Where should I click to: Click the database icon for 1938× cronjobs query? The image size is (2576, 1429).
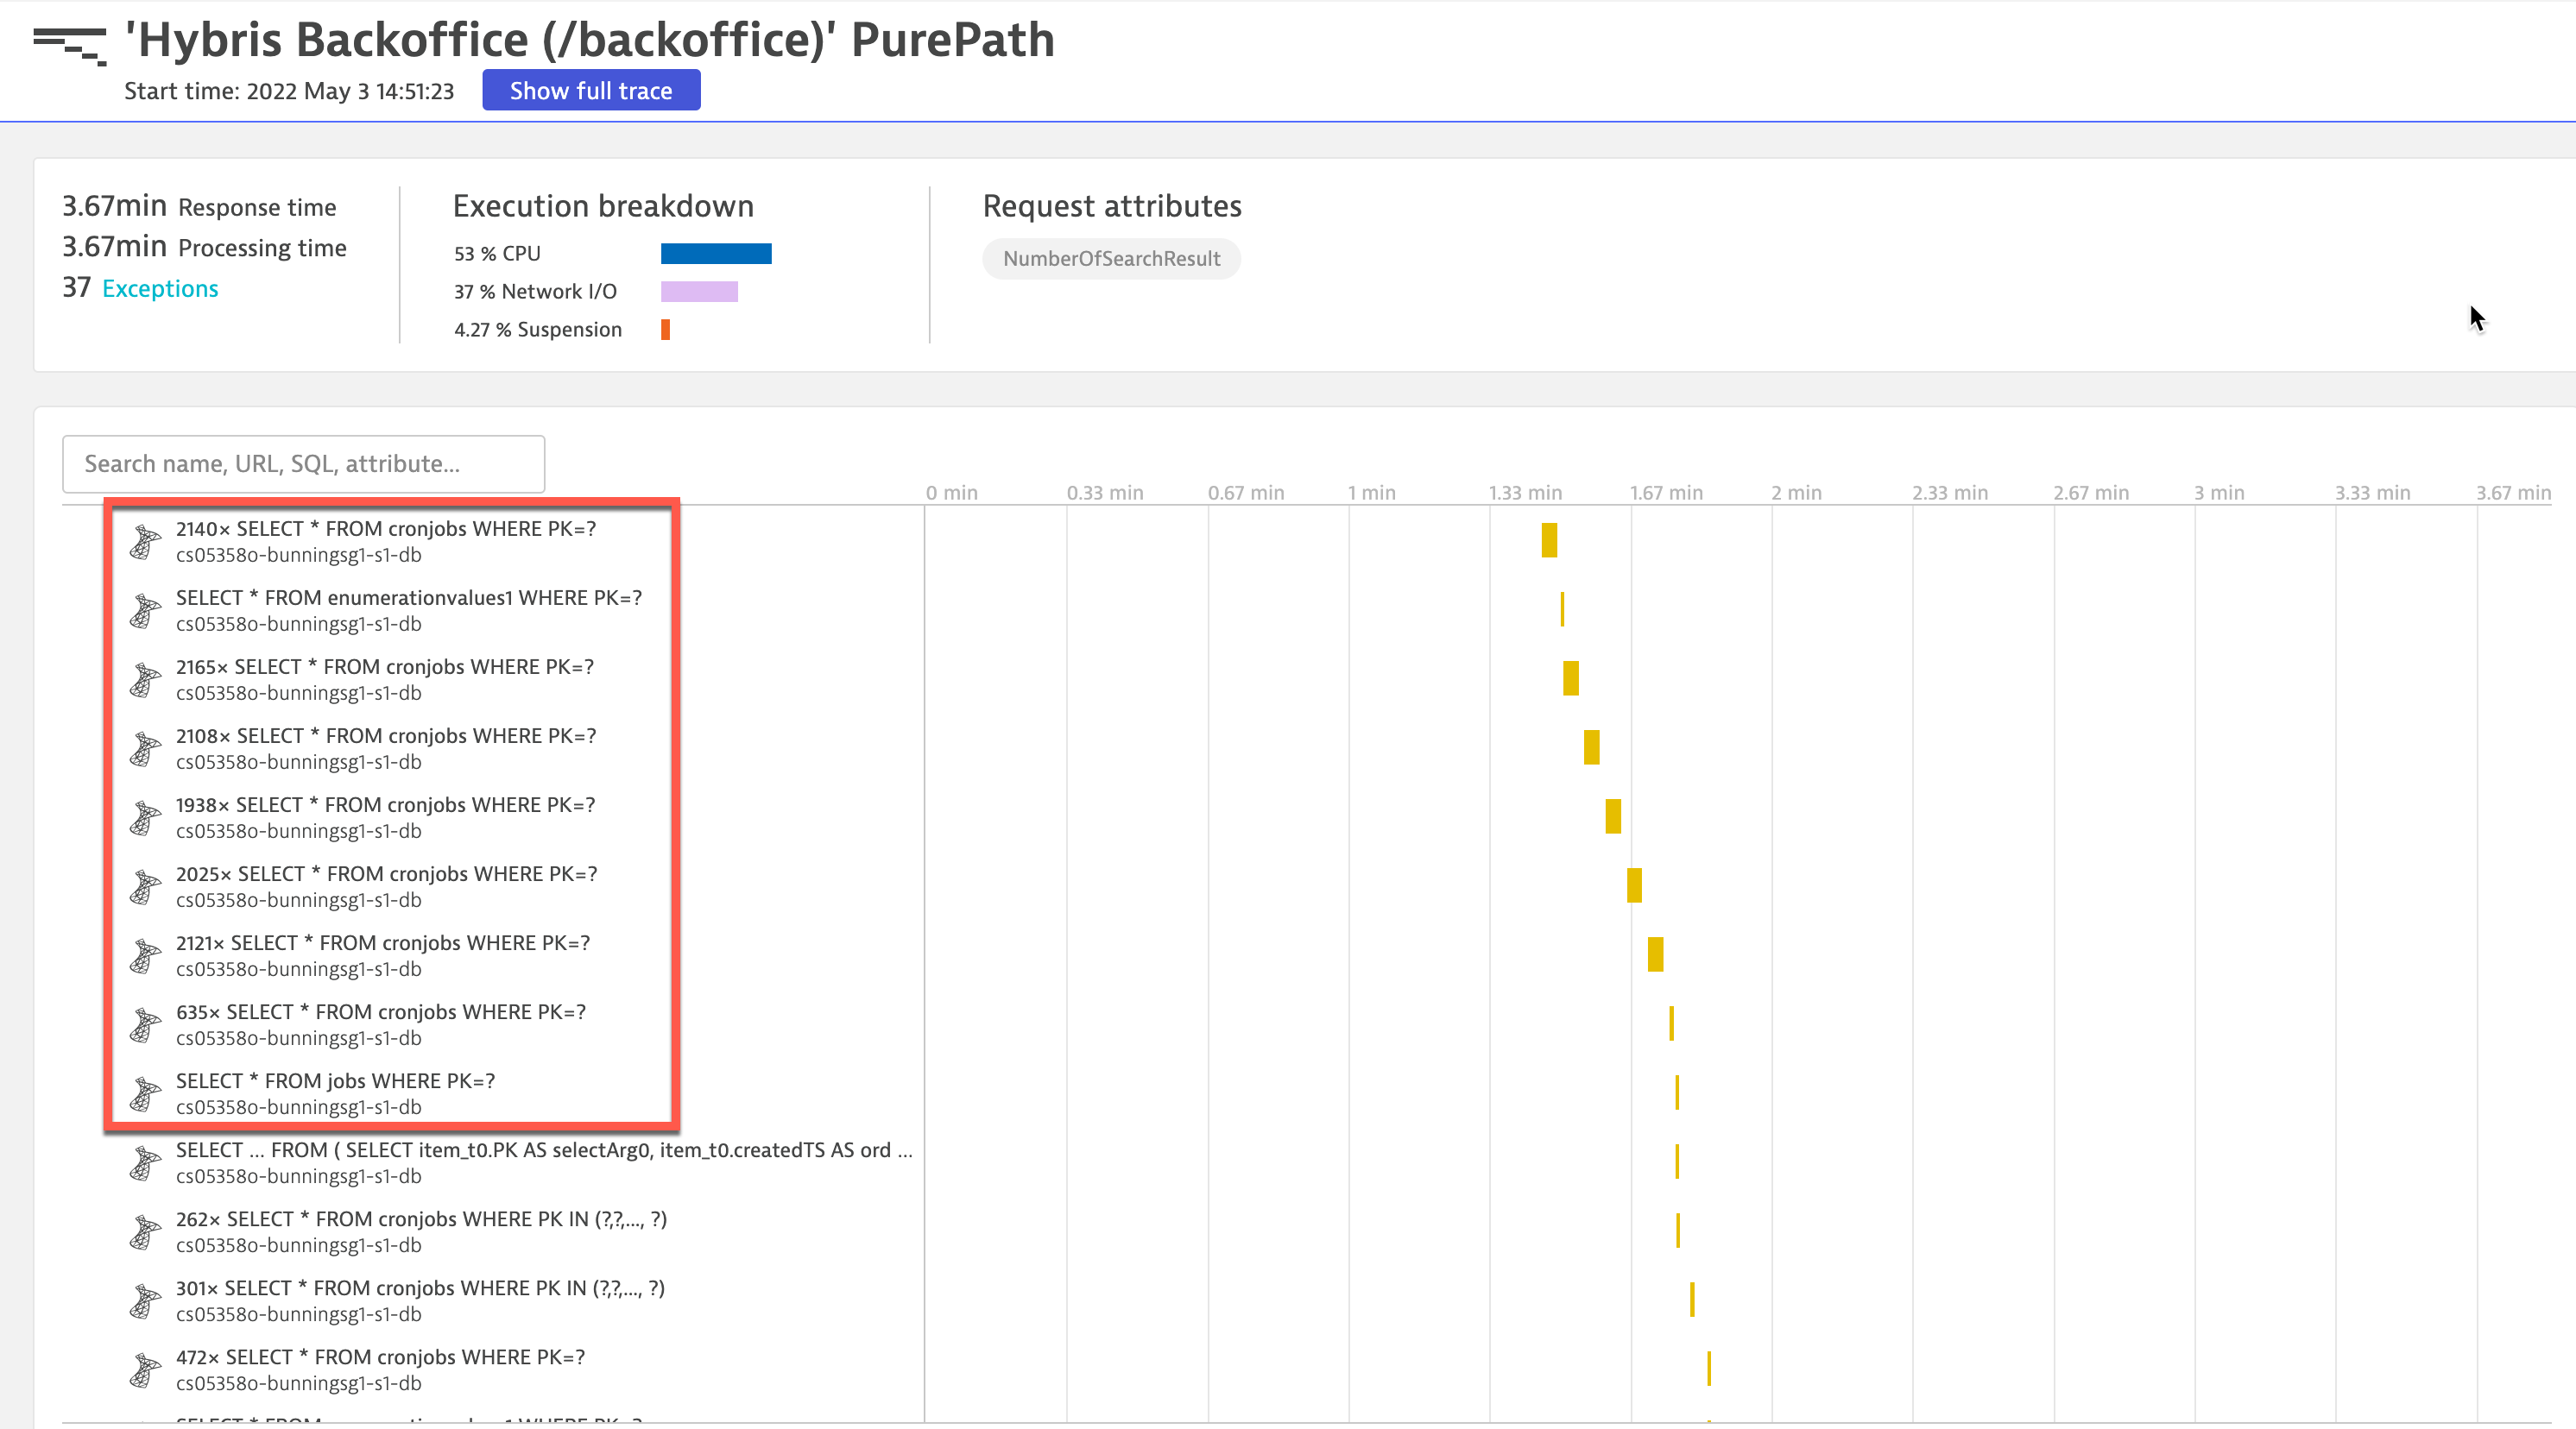click(145, 818)
